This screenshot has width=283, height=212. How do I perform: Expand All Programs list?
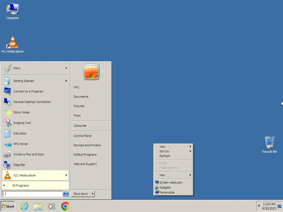click(35, 185)
